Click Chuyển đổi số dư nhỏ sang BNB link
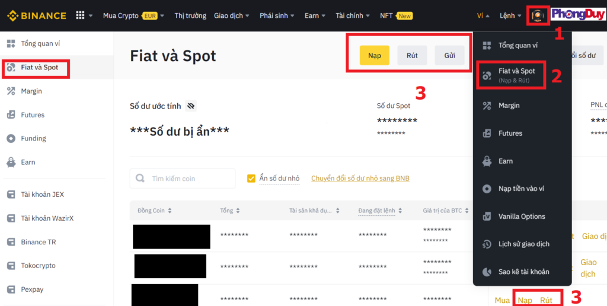Image resolution: width=607 pixels, height=306 pixels. pyautogui.click(x=360, y=179)
